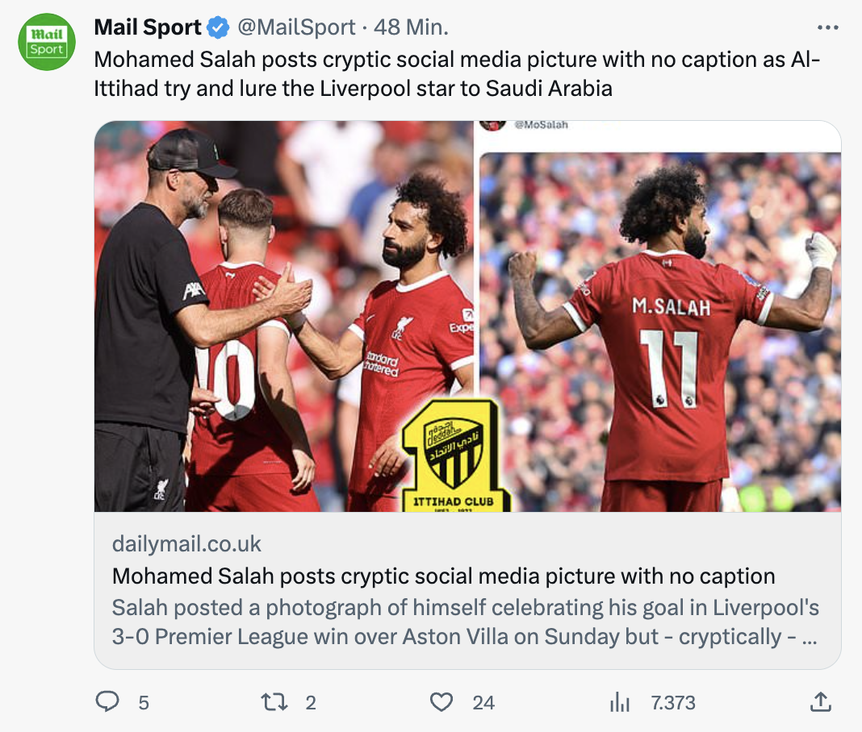Click the view count 7.373
The width and height of the screenshot is (862, 732).
(x=672, y=703)
